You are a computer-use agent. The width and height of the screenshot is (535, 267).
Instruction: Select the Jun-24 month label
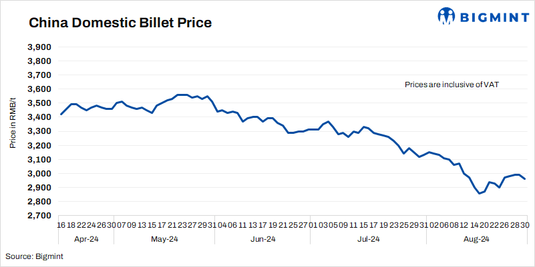262,239
